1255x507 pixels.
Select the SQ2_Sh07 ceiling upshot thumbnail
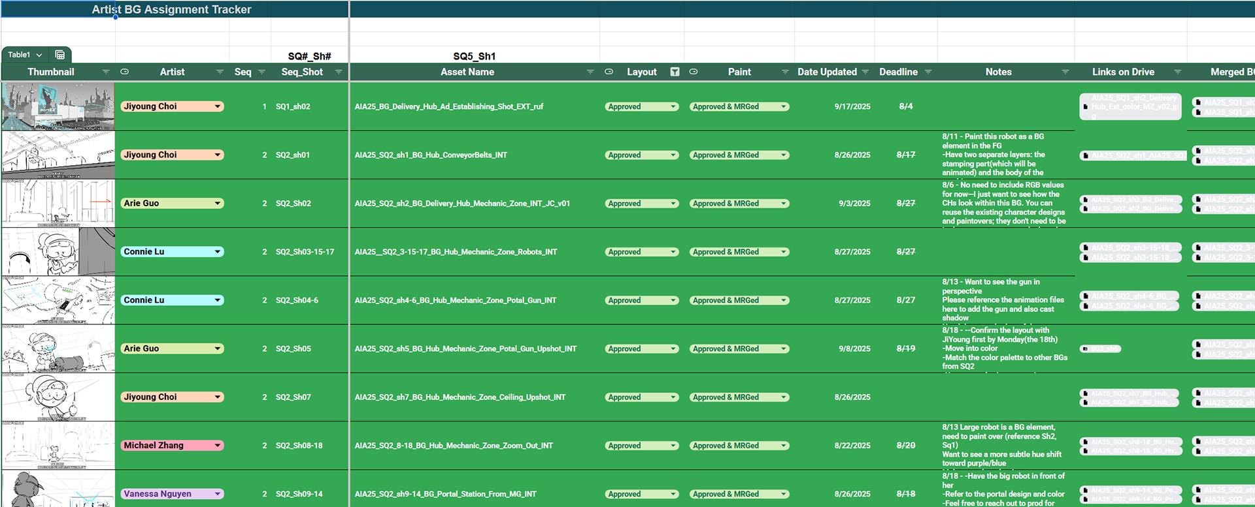(x=58, y=397)
